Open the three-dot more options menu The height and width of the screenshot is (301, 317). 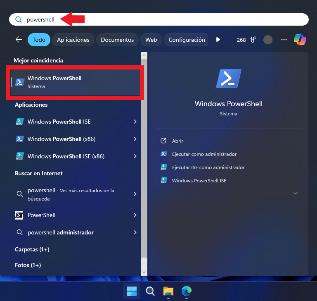pyautogui.click(x=284, y=40)
